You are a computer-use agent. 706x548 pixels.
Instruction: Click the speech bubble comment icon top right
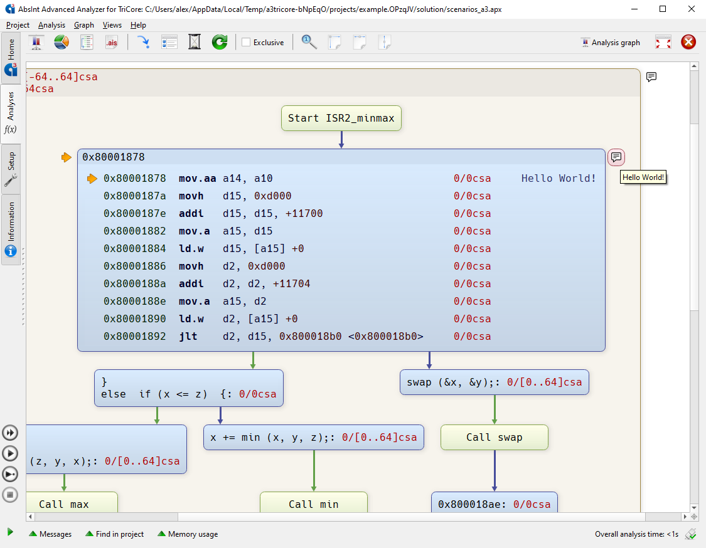[651, 77]
